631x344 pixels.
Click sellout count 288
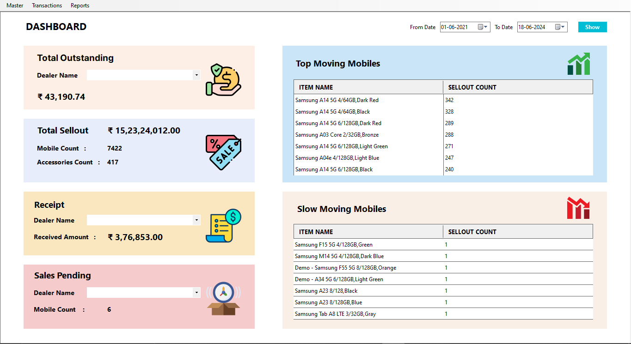coord(449,135)
